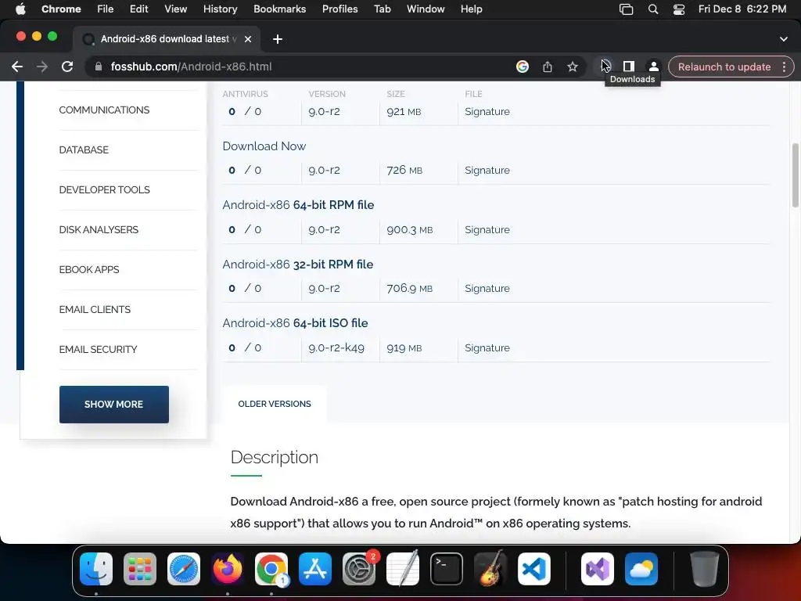Viewport: 801px width, 601px height.
Task: Open Visual Studio Code from dock
Action: coord(533,569)
